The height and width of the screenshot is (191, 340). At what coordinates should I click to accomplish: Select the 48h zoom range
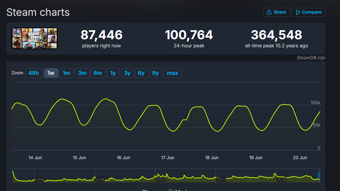[x=34, y=73]
